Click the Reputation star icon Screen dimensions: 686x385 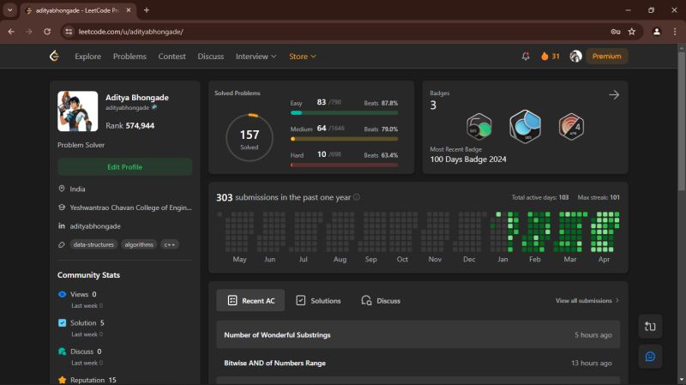[62, 380]
